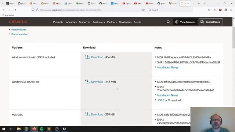Click the Contact Sales button
This screenshot has height=132, width=235.
pyautogui.click(x=211, y=22)
